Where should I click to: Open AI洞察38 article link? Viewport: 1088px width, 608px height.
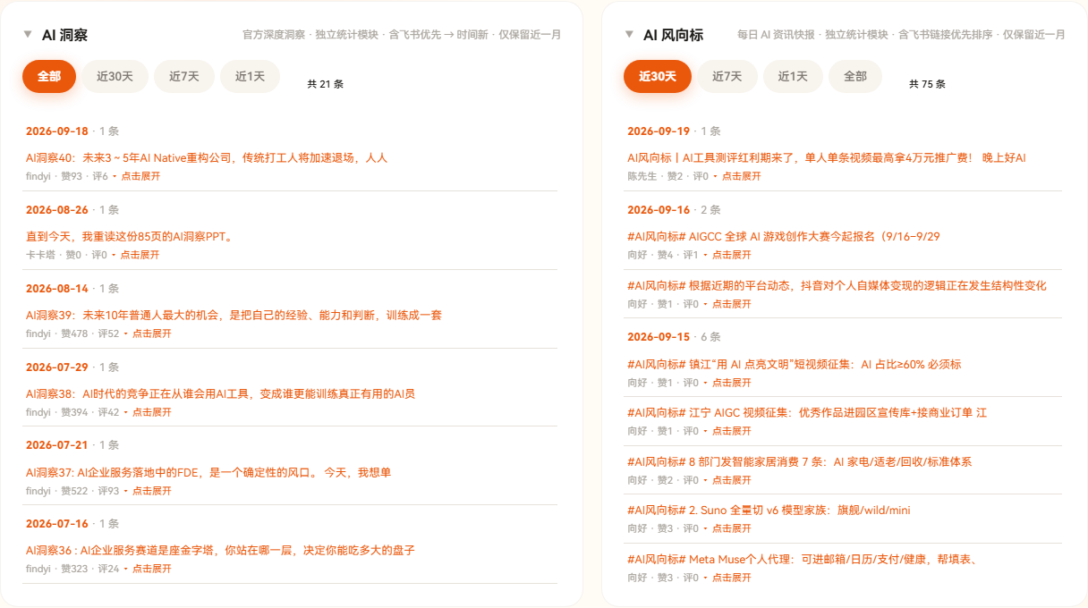pos(221,393)
